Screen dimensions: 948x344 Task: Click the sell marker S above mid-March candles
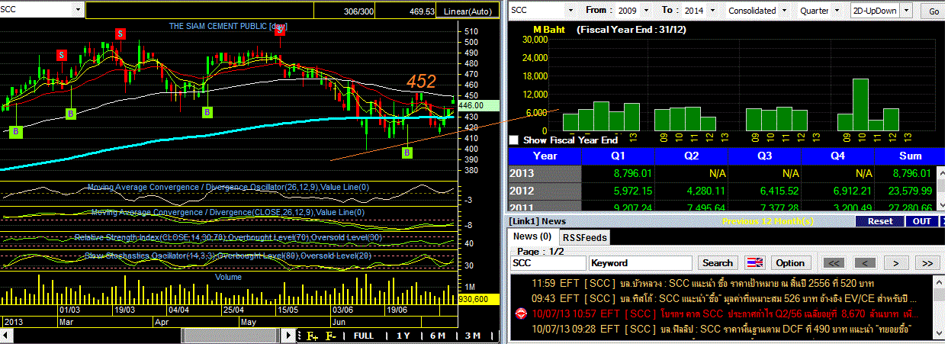coord(121,33)
